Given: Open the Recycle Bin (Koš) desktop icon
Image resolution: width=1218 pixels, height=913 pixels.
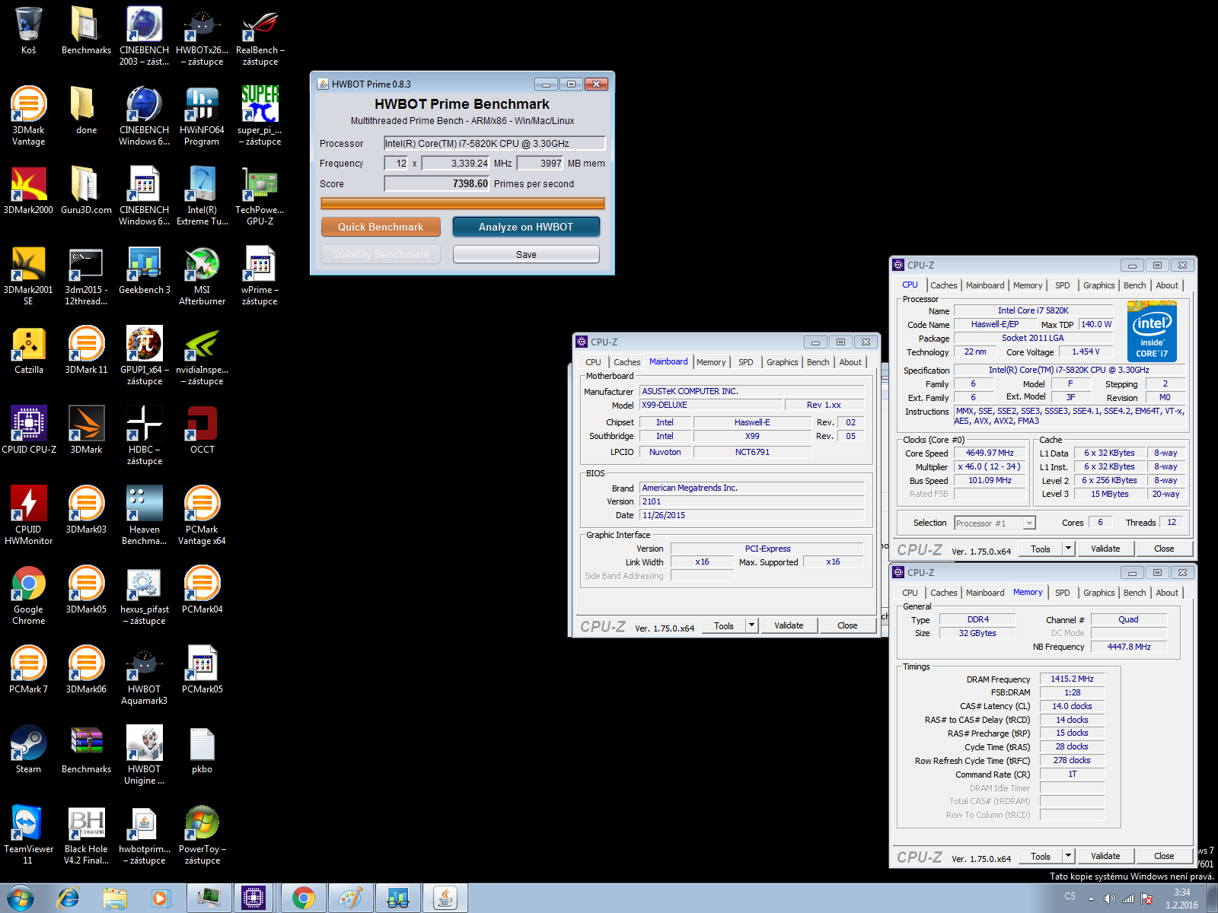Looking at the screenshot, I should (28, 30).
